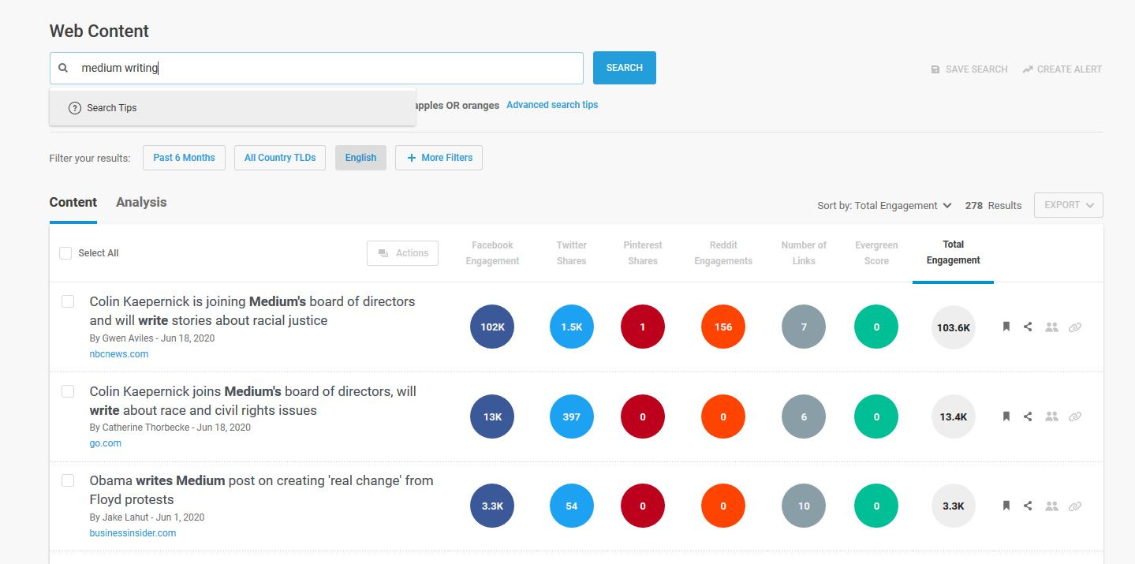Click the '278 Results' count text
The height and width of the screenshot is (564, 1135).
tap(993, 206)
